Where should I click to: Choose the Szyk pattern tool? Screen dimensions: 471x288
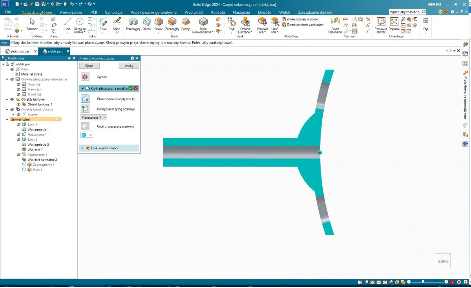[232, 24]
